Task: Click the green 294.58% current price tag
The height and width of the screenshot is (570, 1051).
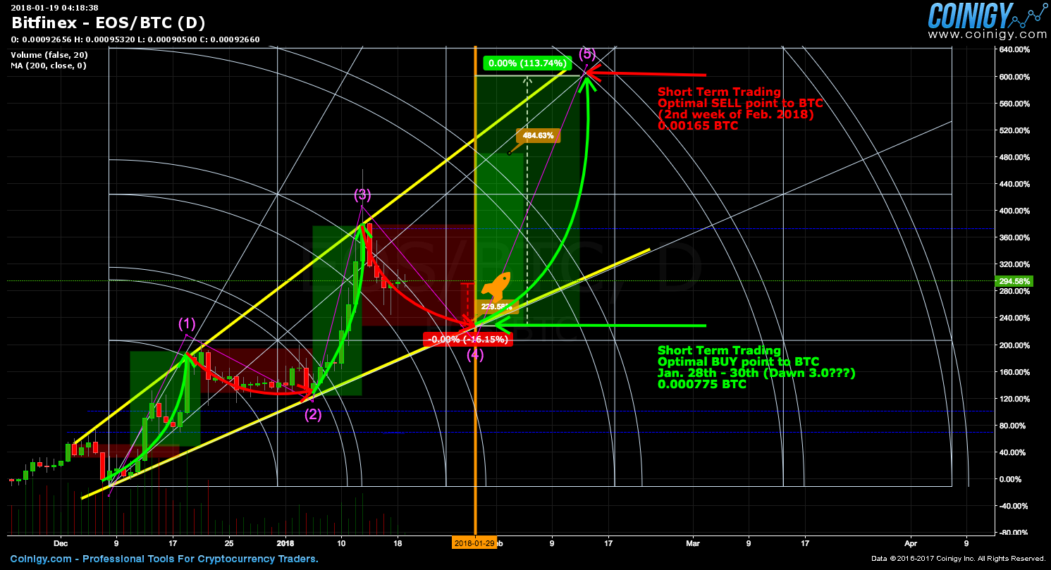Action: point(1015,281)
